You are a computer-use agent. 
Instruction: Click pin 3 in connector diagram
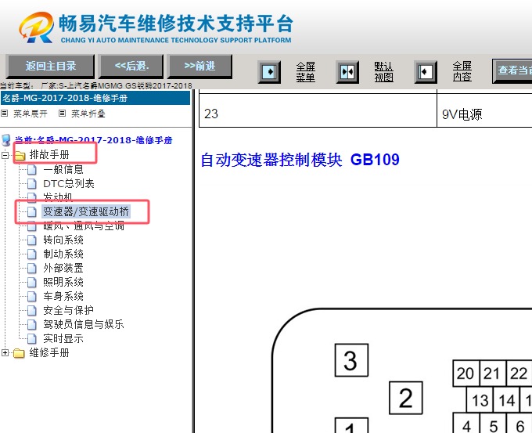click(351, 360)
